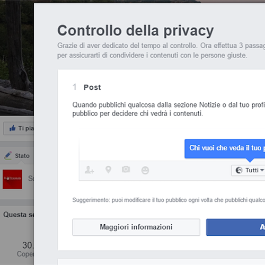Click the dropdown arrow next to Tutti

click(262, 170)
